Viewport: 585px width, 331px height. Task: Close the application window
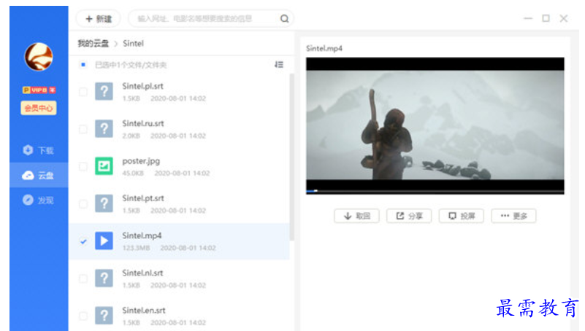click(x=564, y=18)
